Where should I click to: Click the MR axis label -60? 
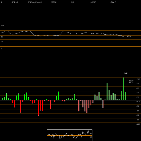[x=138, y=115]
